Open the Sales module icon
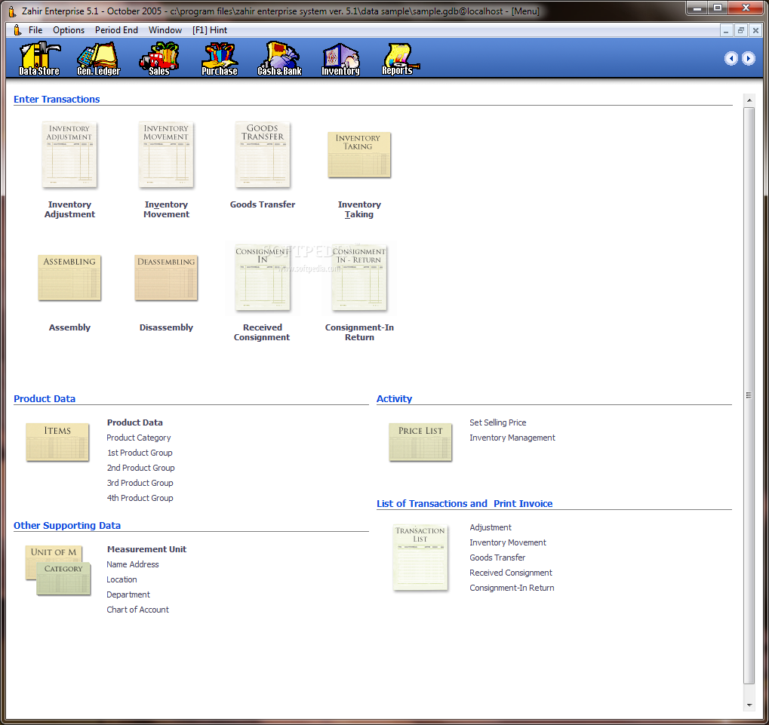 (x=159, y=59)
